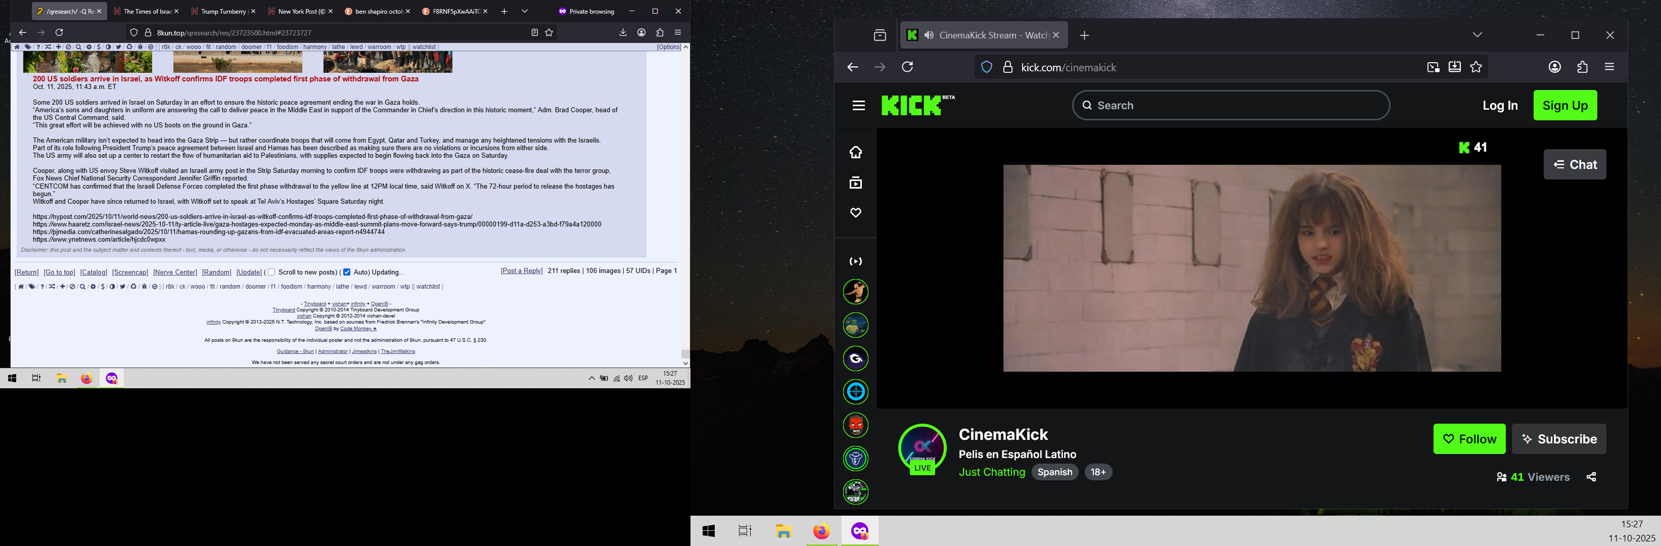Screen dimensions: 1661x546
Task: Open Post a Reply link
Action: [522, 271]
